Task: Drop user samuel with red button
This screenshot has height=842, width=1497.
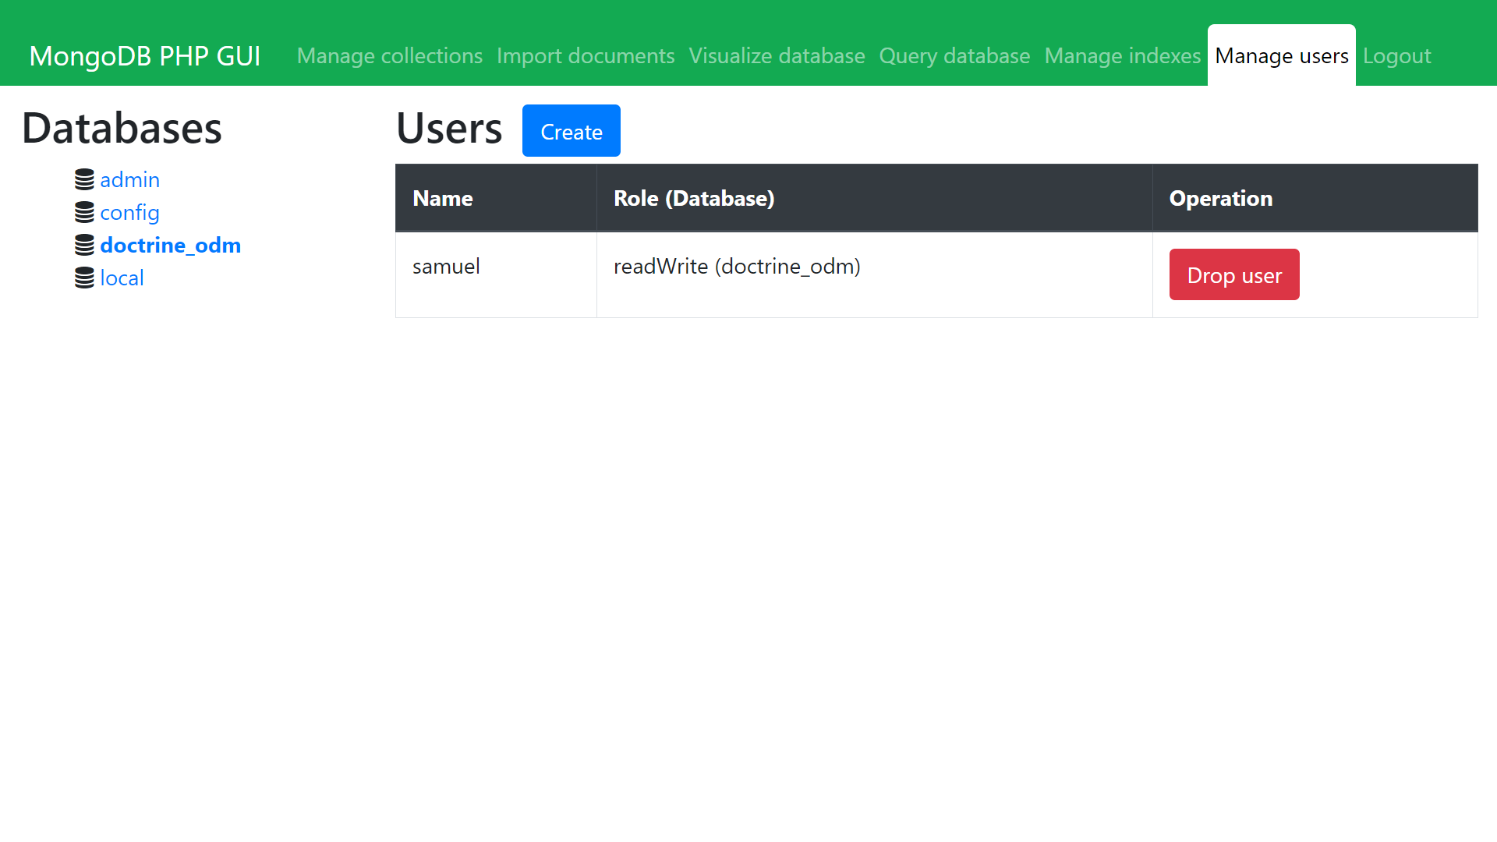Action: pyautogui.click(x=1233, y=275)
